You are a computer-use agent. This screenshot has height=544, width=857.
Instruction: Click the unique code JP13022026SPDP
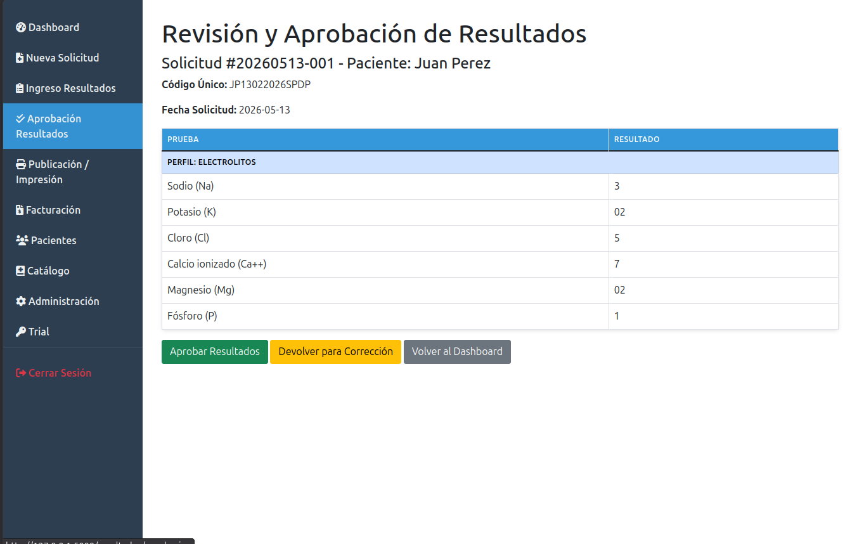270,84
